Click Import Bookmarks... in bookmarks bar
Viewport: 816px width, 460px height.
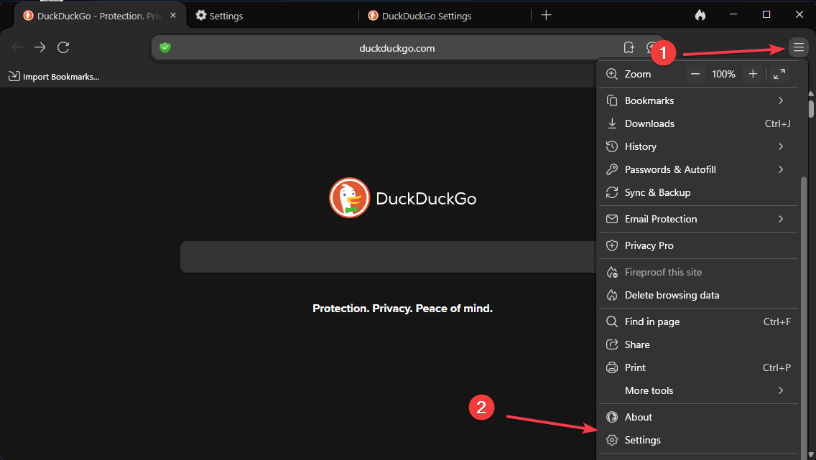54,76
